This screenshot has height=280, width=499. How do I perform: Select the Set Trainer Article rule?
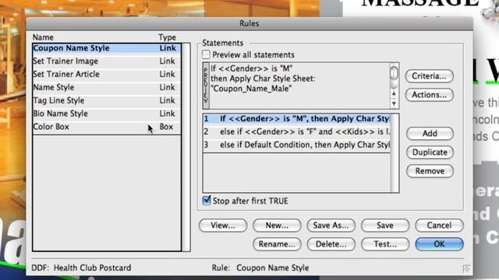tap(107, 74)
